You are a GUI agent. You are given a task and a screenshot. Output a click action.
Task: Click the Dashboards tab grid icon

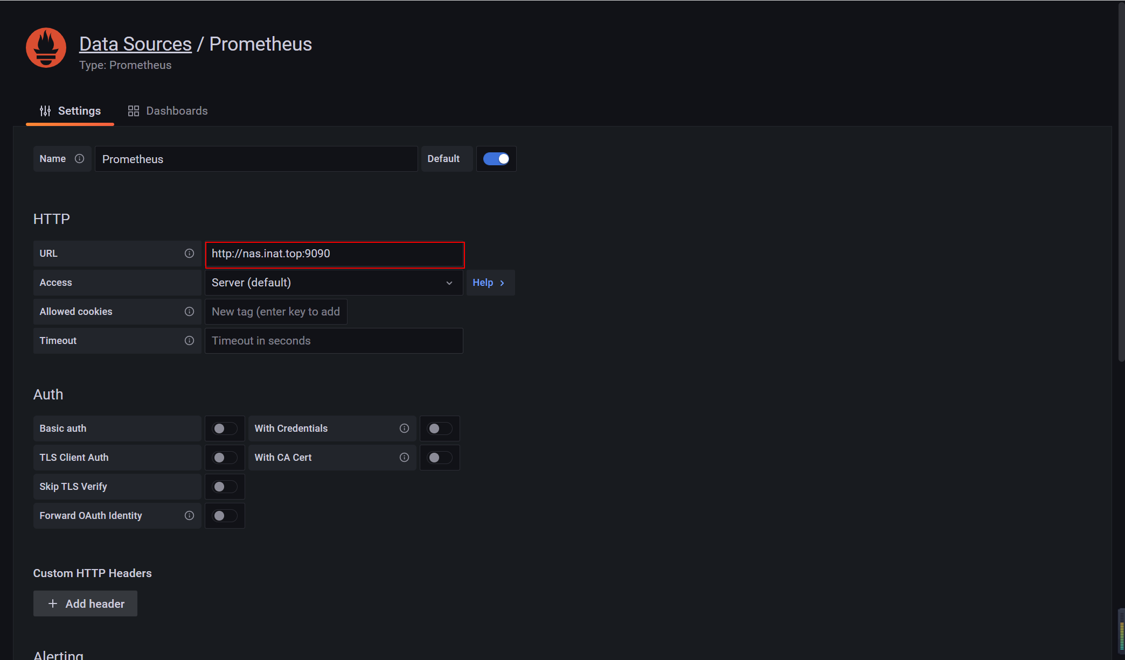[x=134, y=111]
